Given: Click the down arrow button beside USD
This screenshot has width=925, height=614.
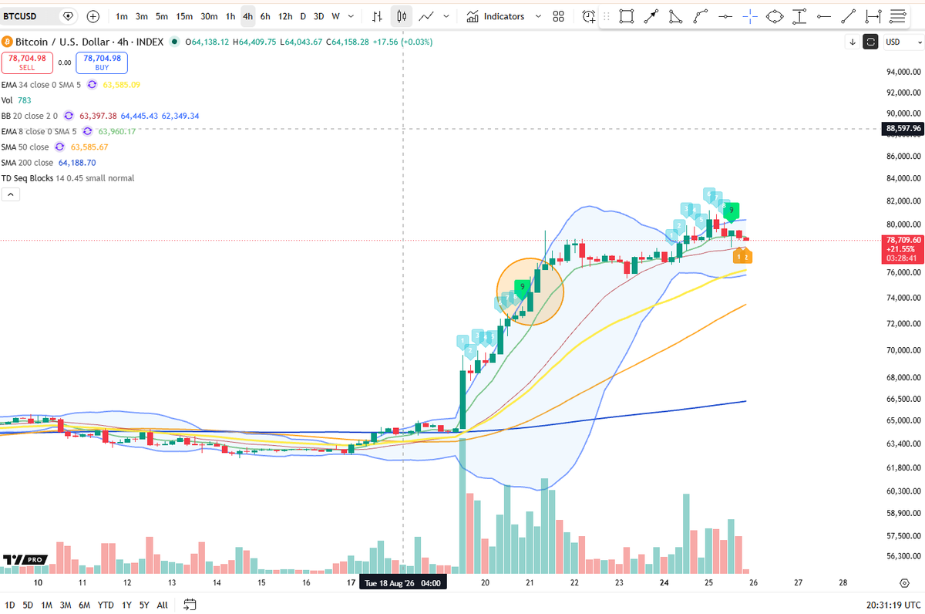Looking at the screenshot, I should point(853,42).
